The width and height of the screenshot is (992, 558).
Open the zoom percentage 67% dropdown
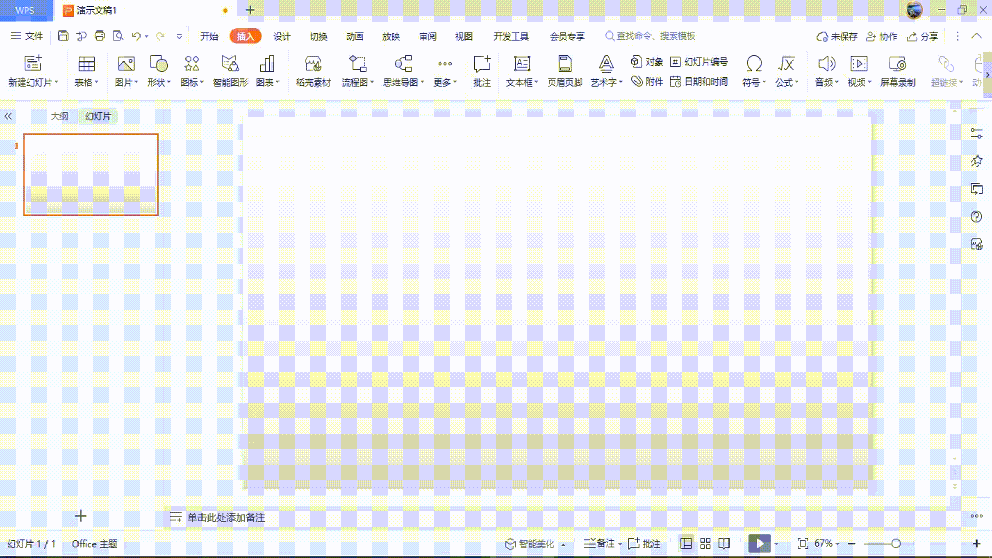pos(827,544)
